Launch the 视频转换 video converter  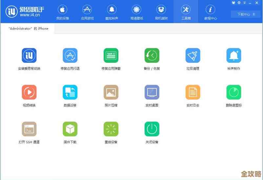coord(29,92)
